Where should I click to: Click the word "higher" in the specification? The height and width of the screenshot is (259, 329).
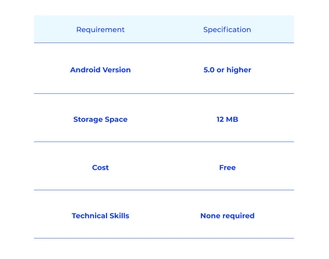coord(239,70)
